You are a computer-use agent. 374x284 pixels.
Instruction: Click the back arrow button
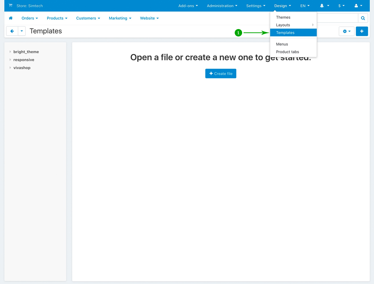coord(12,31)
